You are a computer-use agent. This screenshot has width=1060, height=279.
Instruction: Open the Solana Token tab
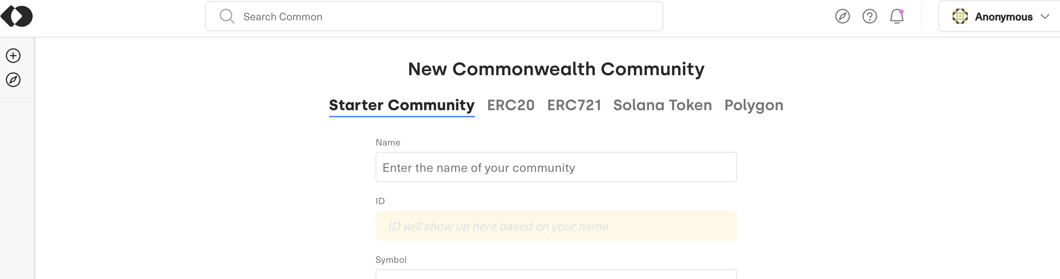663,105
